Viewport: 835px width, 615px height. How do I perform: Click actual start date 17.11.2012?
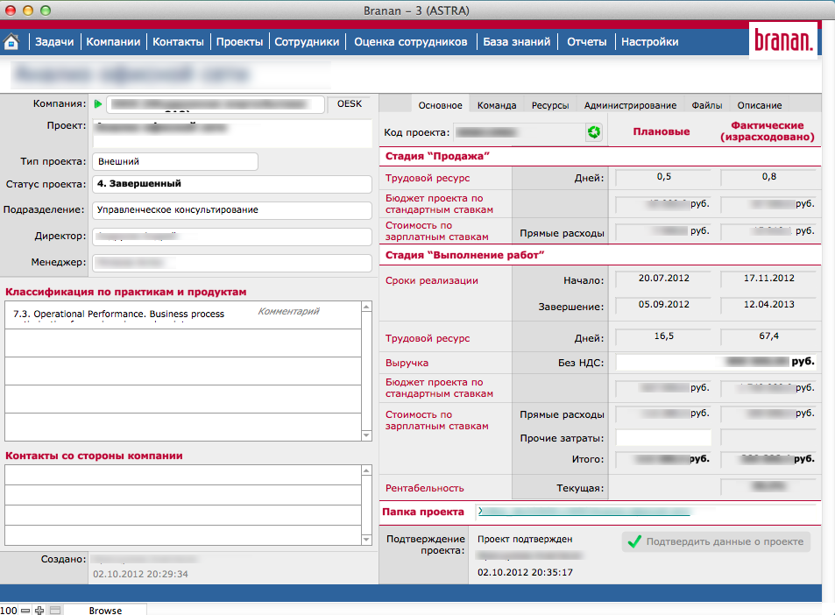click(768, 278)
